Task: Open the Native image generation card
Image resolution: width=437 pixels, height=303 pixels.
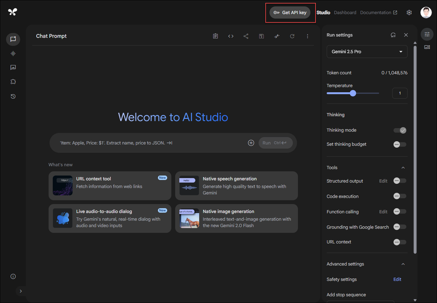Action: click(236, 218)
